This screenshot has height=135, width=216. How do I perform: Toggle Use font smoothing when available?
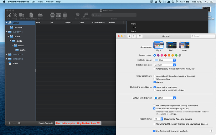pyautogui.click(x=154, y=131)
